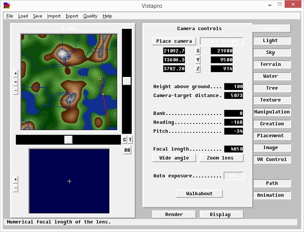Click the map zoom-in plus button

[16, 73]
